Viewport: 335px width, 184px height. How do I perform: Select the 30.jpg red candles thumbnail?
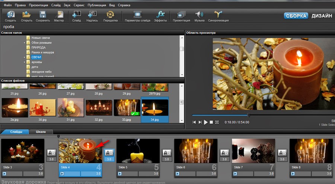[x=42, y=108]
